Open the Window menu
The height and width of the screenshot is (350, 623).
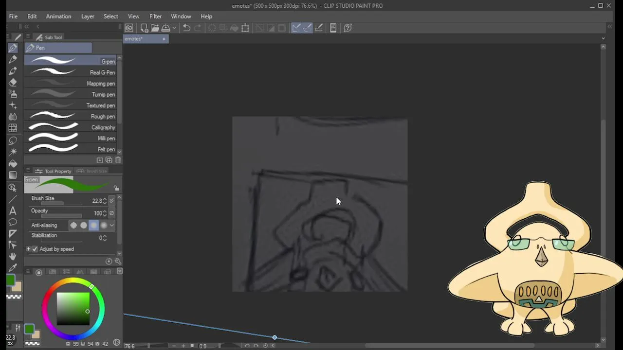click(x=181, y=17)
